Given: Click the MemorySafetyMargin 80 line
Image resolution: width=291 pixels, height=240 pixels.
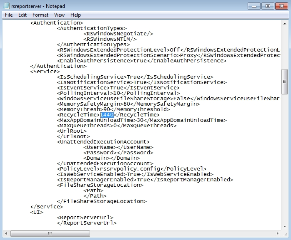Looking at the screenshot, I should pos(128,104).
